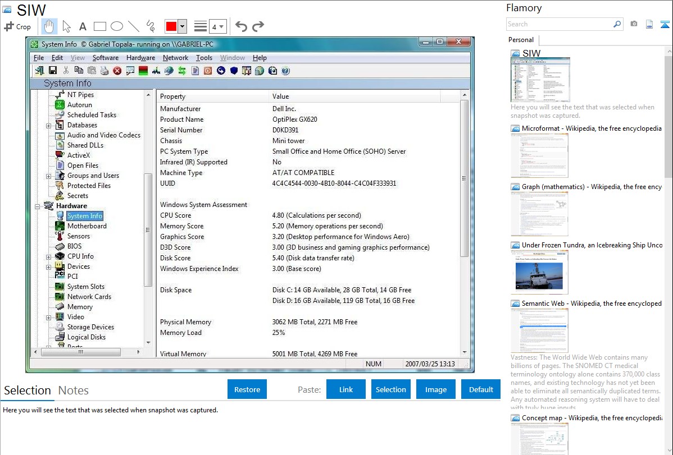This screenshot has height=455, width=673.
Task: Expand the Databases tree node
Action: click(x=48, y=126)
